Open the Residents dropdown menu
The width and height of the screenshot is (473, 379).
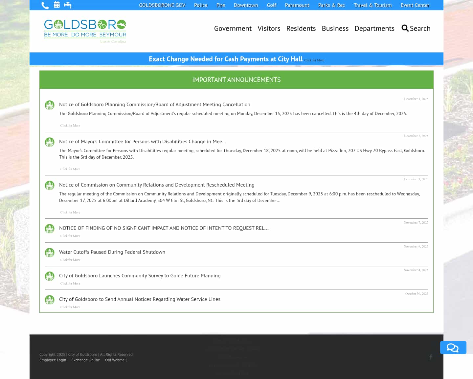click(301, 28)
